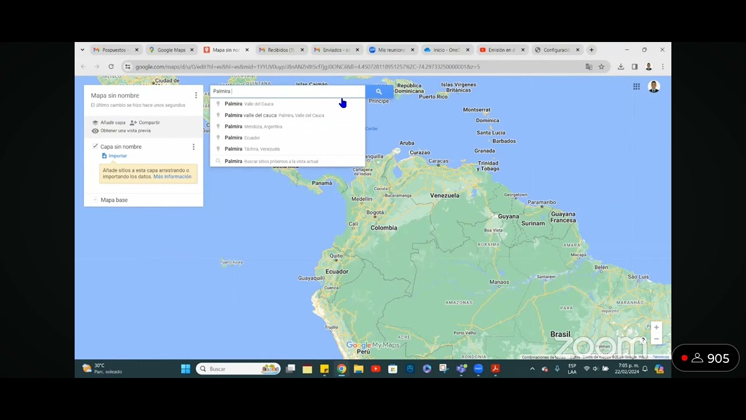Zoom out on the map
The height and width of the screenshot is (420, 746).
656,339
